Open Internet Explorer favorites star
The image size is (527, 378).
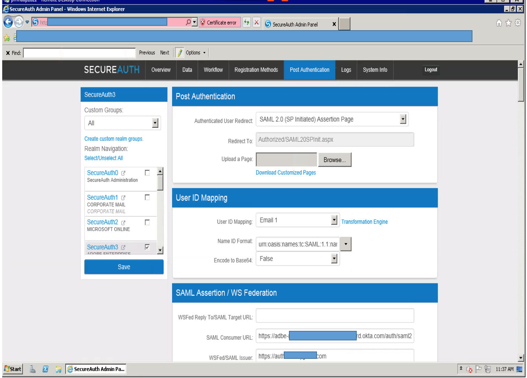coord(508,22)
